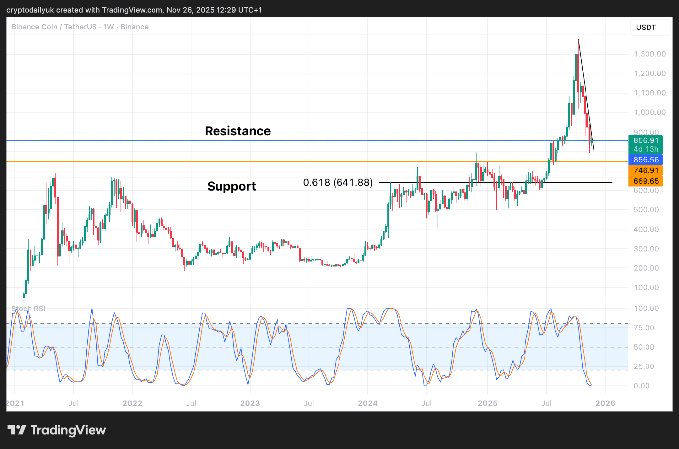
Task: Click the 1,300.00 level on price scale
Action: [x=649, y=54]
